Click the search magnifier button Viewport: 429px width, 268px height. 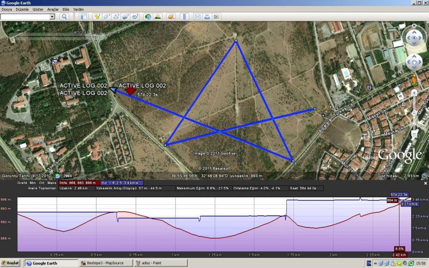click(64, 17)
